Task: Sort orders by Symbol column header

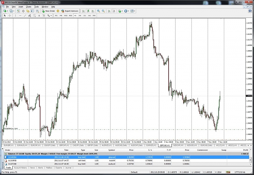Action: (112, 150)
